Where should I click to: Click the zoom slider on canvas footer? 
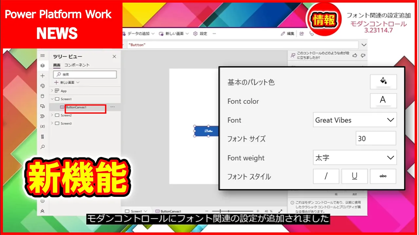pos(233,211)
